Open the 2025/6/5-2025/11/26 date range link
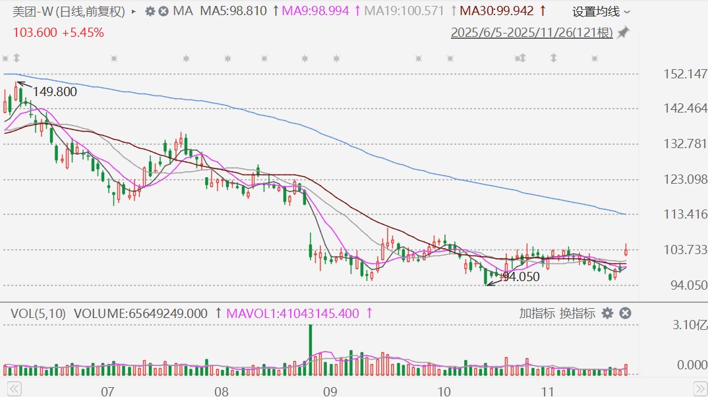The height and width of the screenshot is (397, 708). tap(531, 32)
